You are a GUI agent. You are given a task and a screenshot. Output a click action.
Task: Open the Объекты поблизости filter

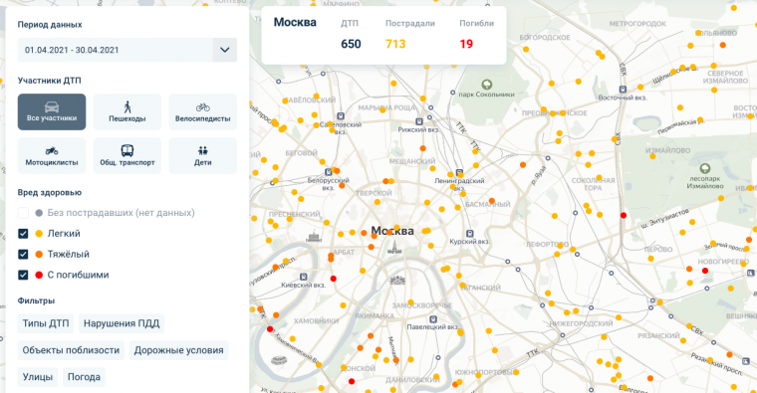pyautogui.click(x=71, y=350)
